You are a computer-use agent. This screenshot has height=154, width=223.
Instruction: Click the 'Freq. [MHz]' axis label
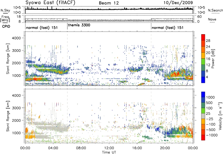click(x=5, y=19)
